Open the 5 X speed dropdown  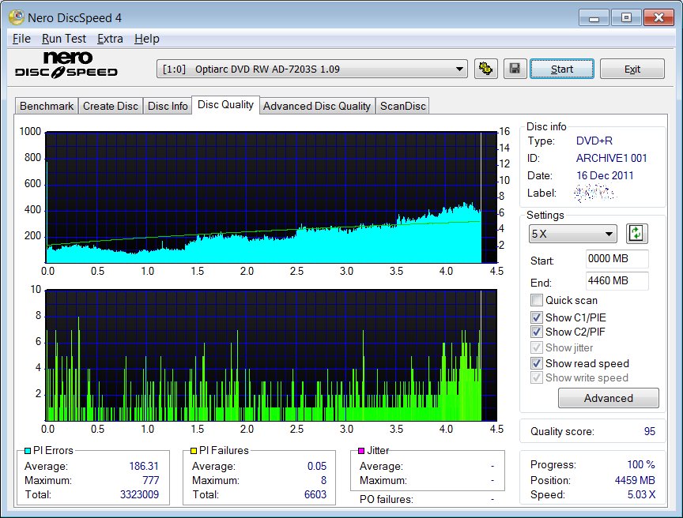[x=572, y=234]
